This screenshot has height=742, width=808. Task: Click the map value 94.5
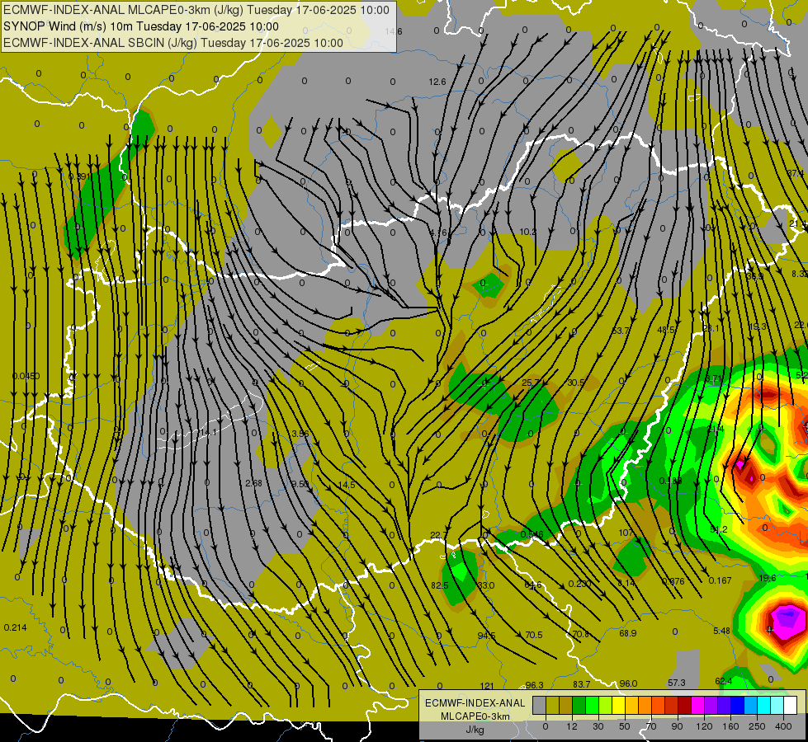(486, 636)
